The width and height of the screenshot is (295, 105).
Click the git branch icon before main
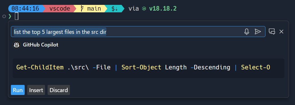82,9
